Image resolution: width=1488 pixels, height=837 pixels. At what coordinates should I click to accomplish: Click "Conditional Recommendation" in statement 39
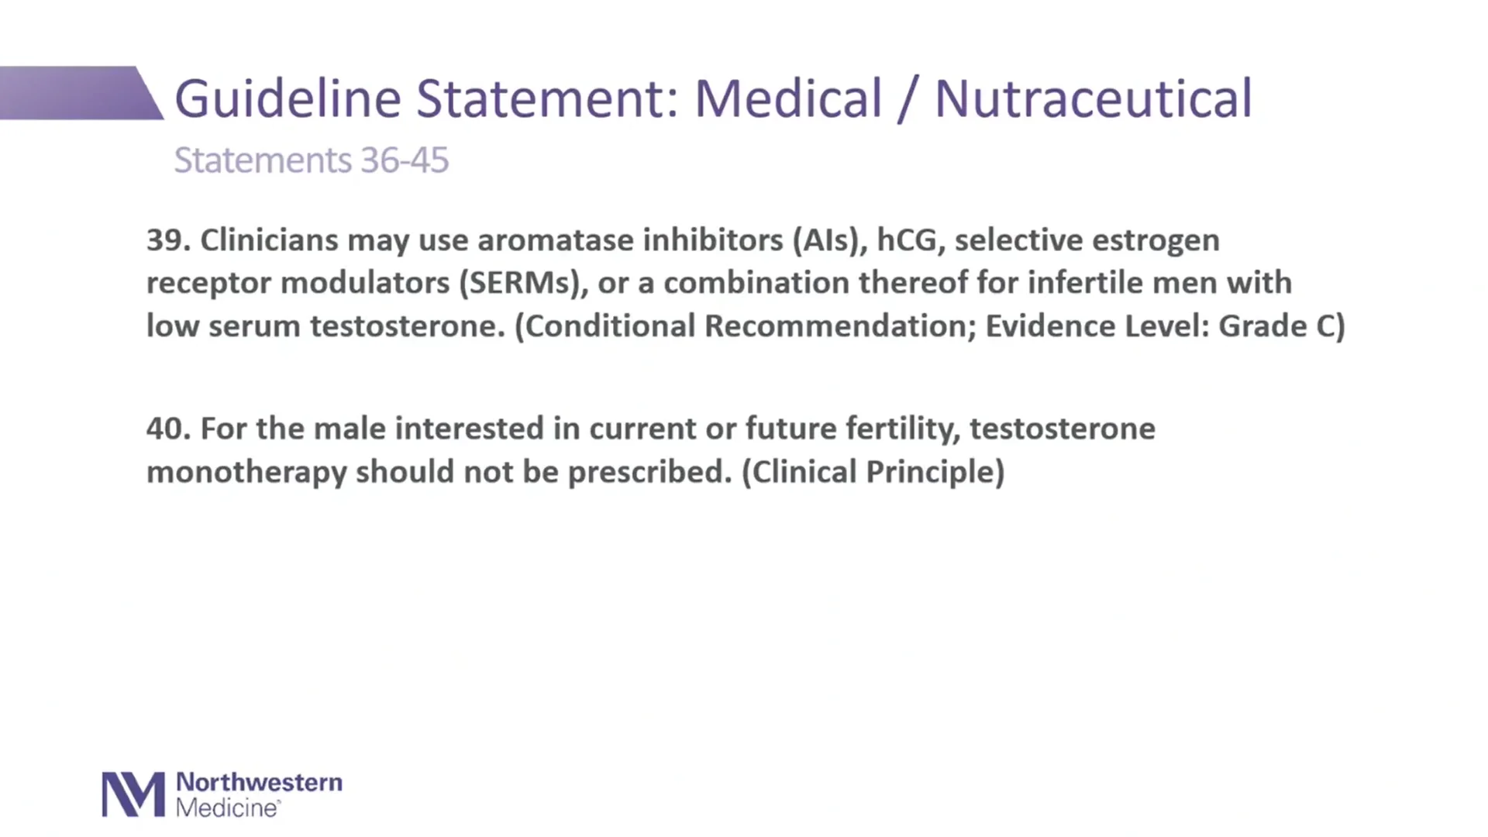(x=750, y=326)
